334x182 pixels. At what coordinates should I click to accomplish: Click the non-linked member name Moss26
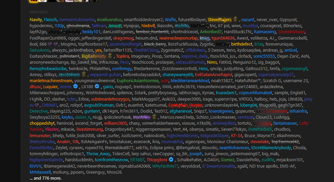114,172
